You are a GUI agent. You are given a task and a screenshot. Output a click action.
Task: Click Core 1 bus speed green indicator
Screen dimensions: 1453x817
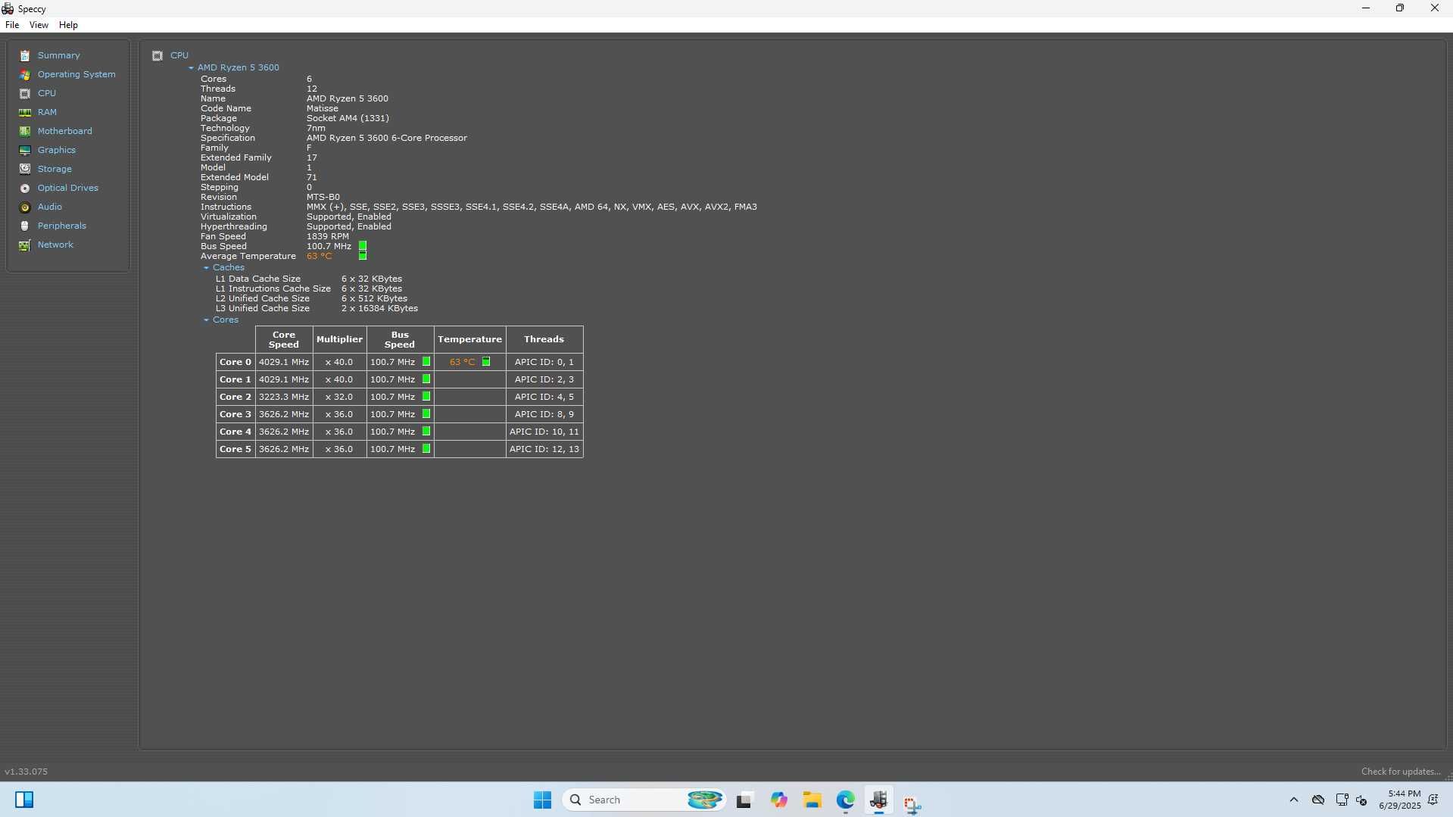click(426, 379)
